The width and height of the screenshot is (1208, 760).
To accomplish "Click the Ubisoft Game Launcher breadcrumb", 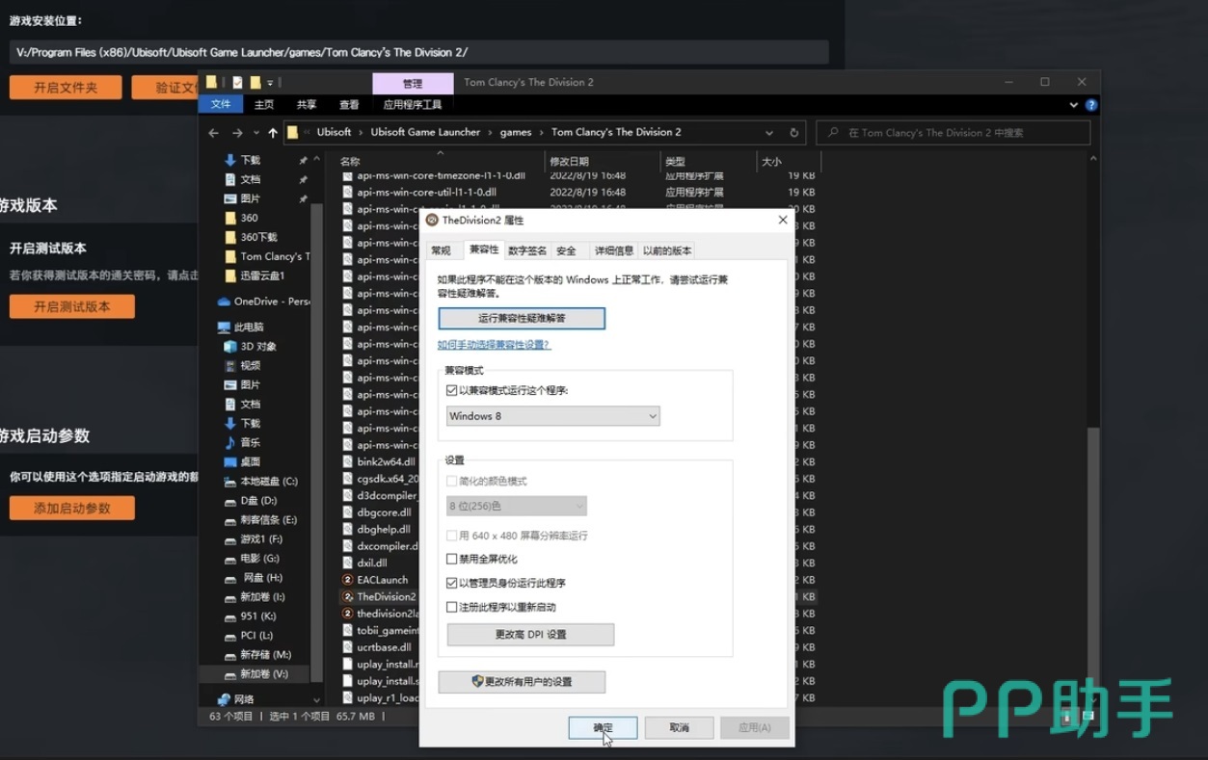I will coord(425,132).
